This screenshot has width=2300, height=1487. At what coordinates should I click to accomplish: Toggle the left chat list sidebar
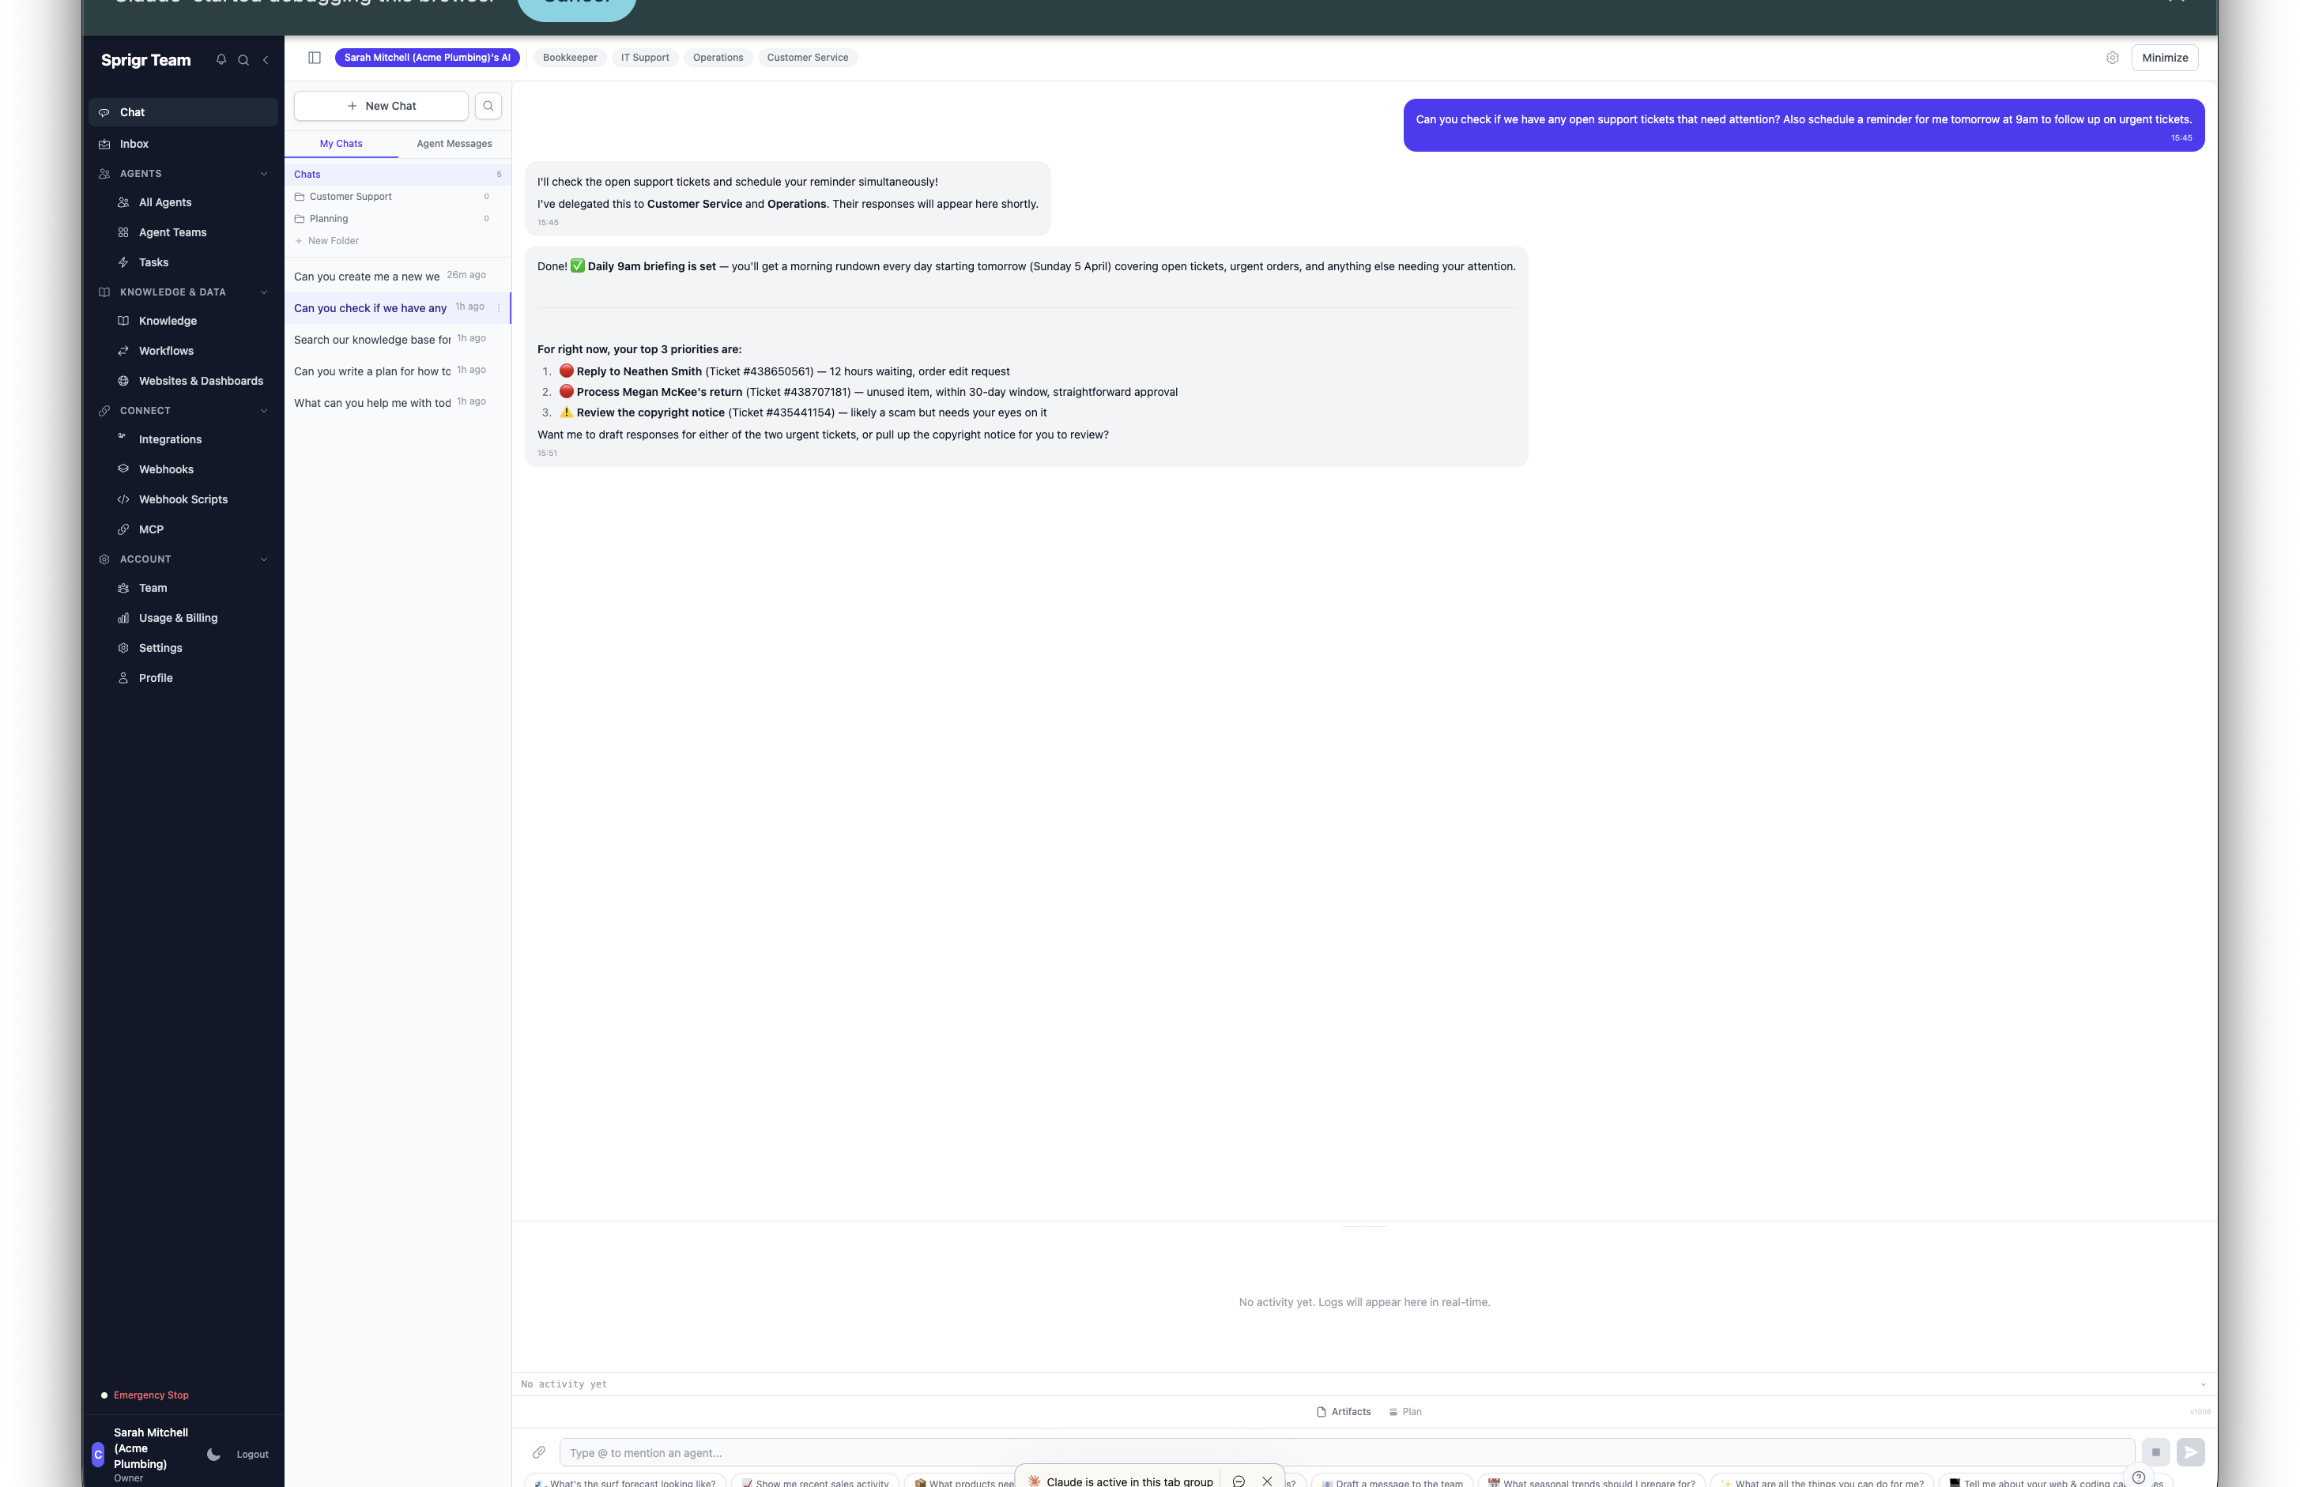coord(314,57)
